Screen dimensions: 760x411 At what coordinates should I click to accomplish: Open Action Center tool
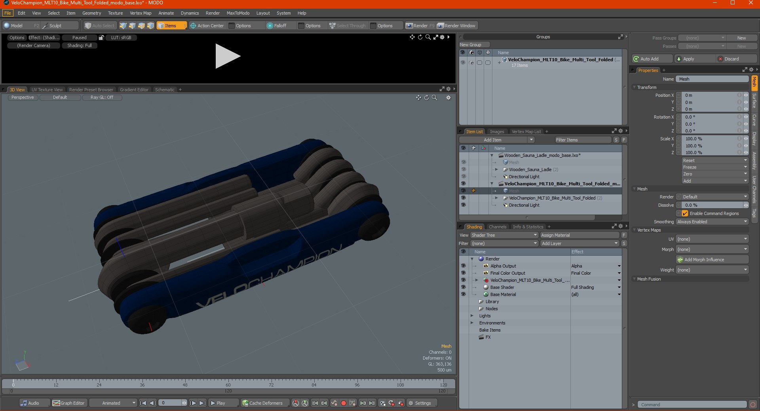coord(207,26)
